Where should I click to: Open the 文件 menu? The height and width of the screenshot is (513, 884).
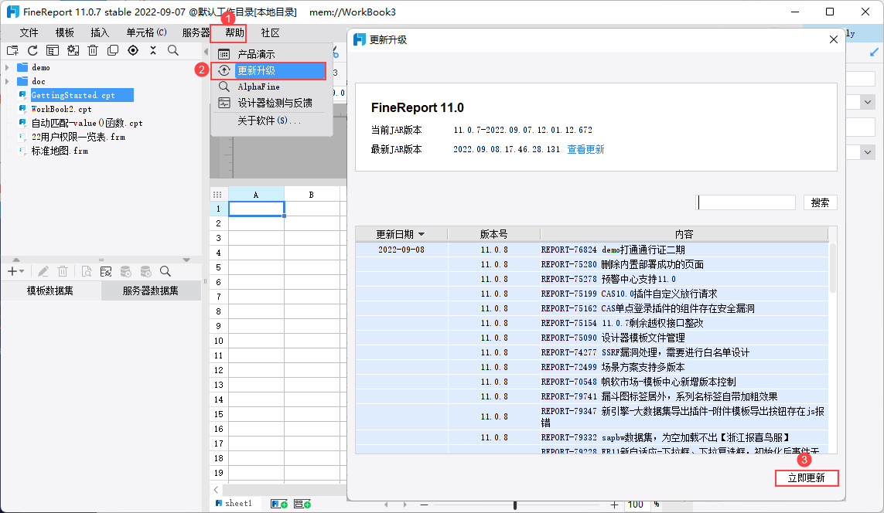pos(29,32)
